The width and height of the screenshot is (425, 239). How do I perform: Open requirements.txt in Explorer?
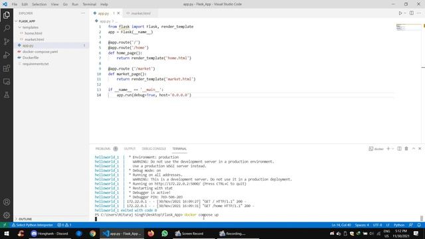[52, 64]
